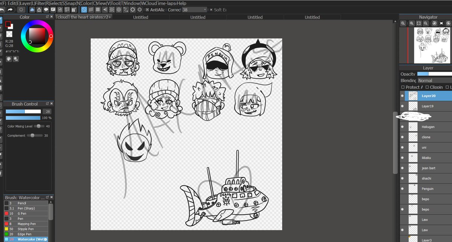This screenshot has width=452, height=242.
Task: Enable the vanishing point snap guide
Action: pos(105,9)
